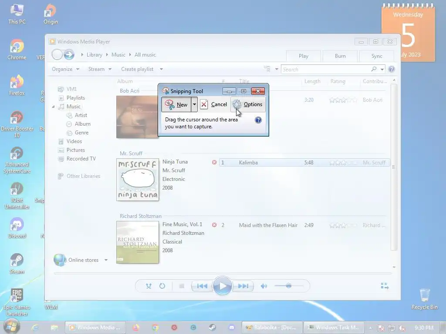This screenshot has width=446, height=334.
Task: Open Media Player help icon
Action: 392,69
